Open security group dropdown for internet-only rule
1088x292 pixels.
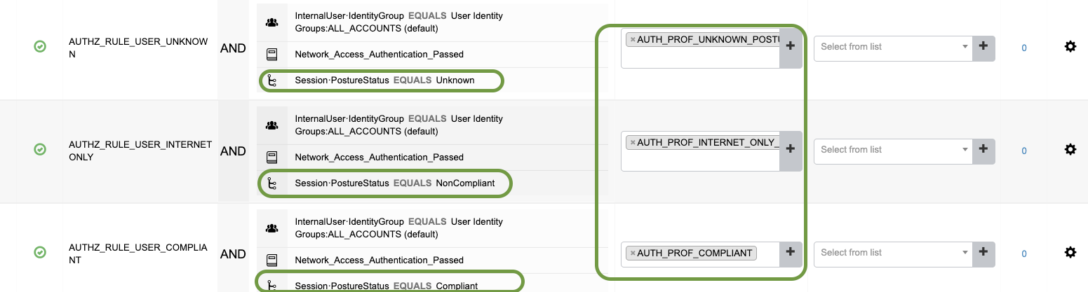point(892,149)
